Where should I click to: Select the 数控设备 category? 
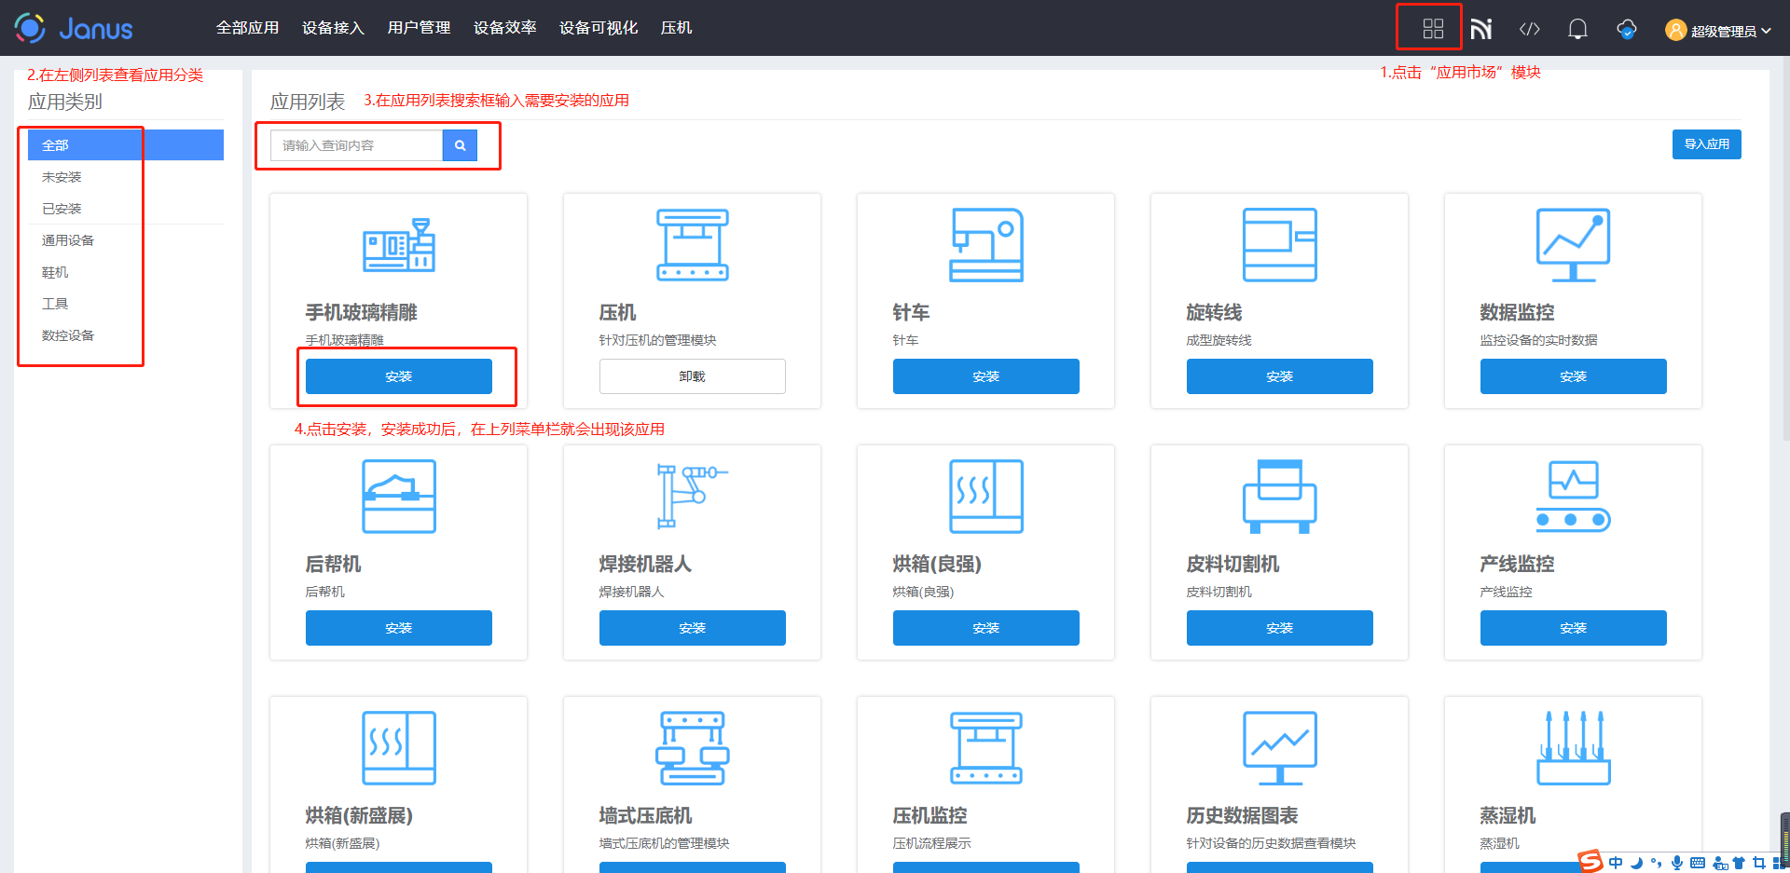126,335
